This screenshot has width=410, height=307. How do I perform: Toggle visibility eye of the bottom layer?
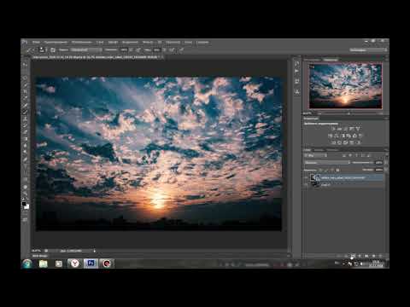pyautogui.click(x=307, y=184)
